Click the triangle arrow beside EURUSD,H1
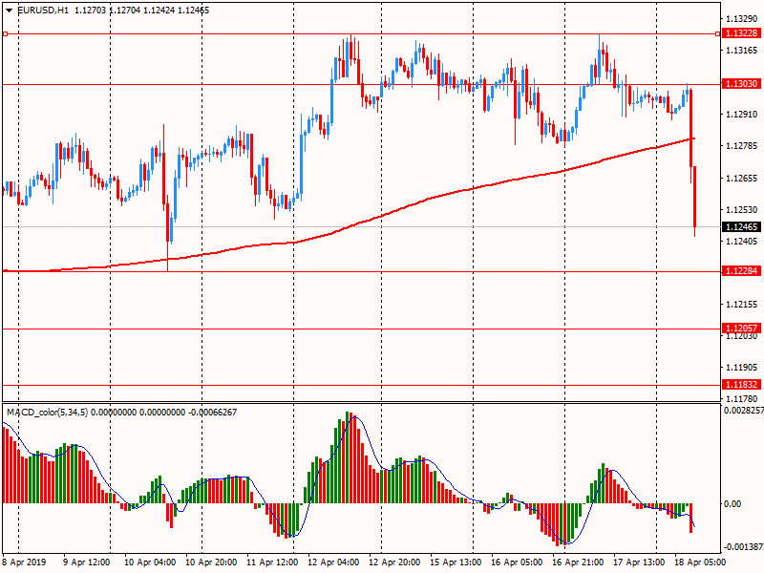 coord(9,10)
